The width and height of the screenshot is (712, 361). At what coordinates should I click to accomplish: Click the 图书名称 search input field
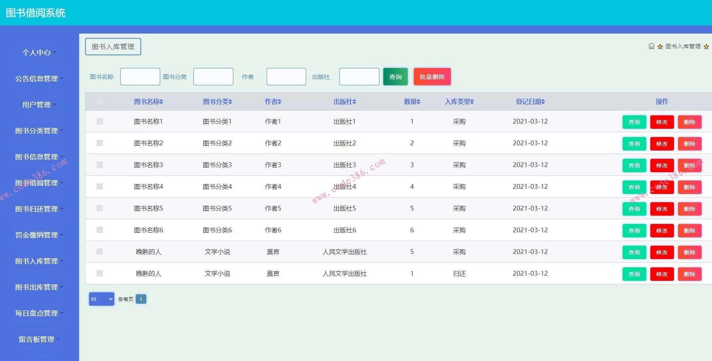pos(140,76)
